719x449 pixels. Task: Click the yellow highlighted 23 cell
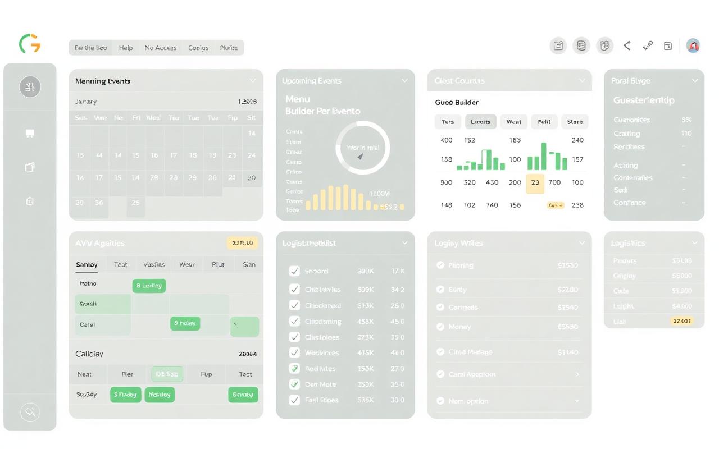coord(535,183)
